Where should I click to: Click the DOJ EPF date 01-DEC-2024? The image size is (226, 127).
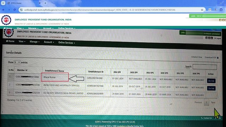point(118,78)
